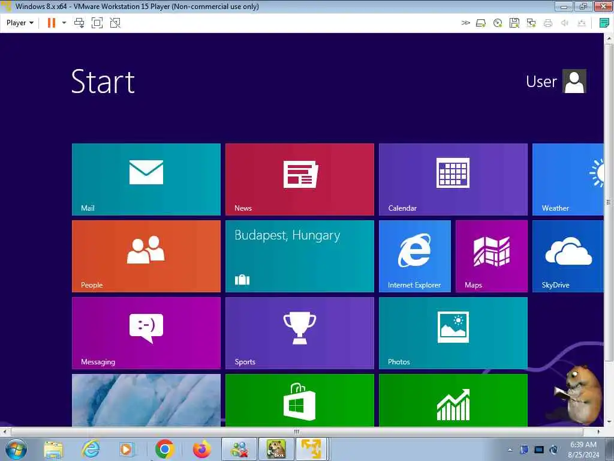
Task: Open the Store tile with shopping bag
Action: (300, 400)
